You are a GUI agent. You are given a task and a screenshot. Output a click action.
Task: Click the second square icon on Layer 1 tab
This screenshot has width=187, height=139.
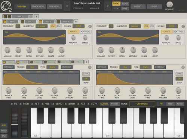[x=9, y=17]
